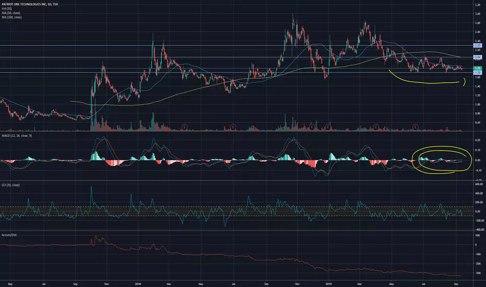
Task: Select the Vol (20) indicator label
Action: click(x=6, y=9)
